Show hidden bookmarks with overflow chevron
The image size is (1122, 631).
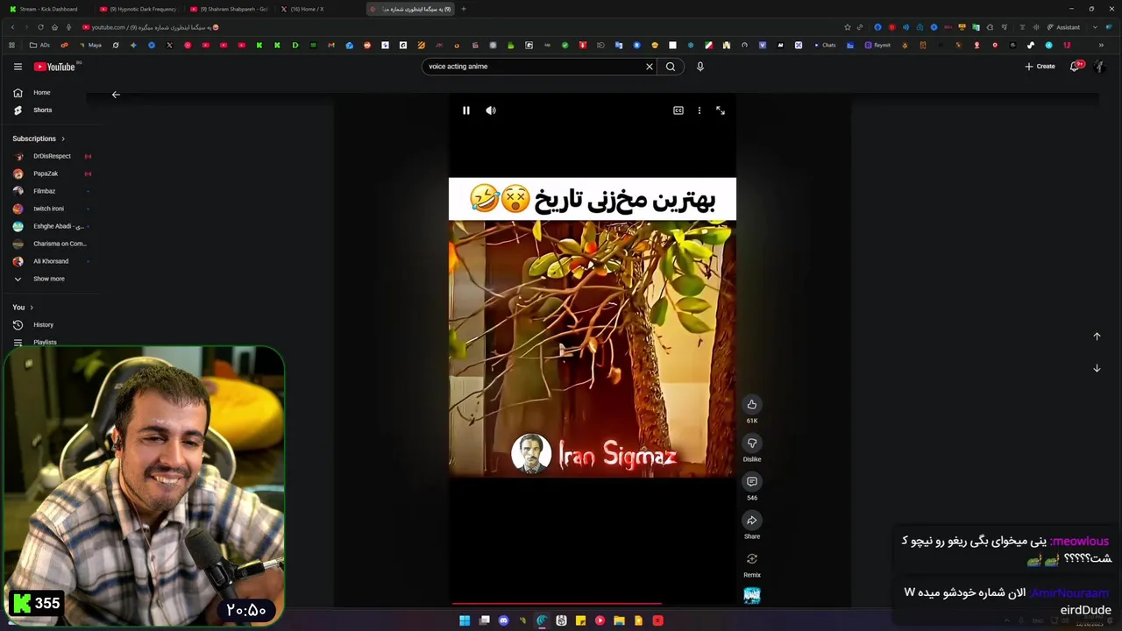[x=1101, y=45]
